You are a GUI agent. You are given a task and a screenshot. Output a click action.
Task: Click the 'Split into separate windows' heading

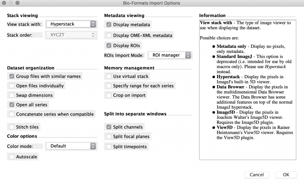[x=135, y=114]
